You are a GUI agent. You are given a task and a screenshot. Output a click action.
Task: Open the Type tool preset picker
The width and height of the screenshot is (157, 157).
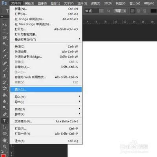point(7,11)
